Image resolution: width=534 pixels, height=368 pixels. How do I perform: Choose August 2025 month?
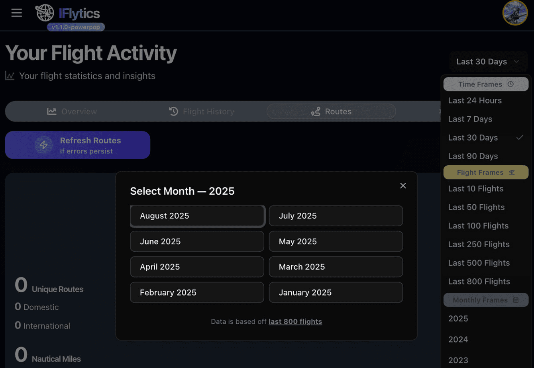[197, 216]
